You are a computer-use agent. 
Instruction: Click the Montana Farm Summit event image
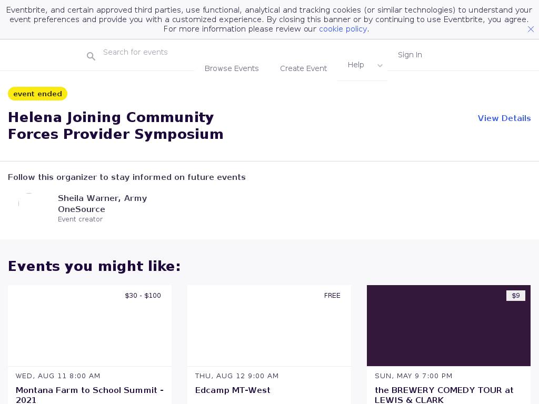tap(89, 326)
